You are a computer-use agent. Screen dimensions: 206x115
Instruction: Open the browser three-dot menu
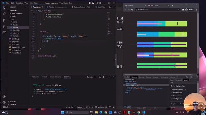click(x=196, y=10)
